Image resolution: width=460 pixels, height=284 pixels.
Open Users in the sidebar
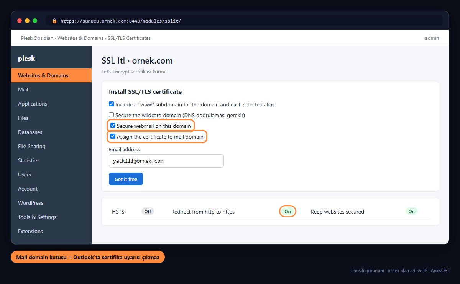51,175
